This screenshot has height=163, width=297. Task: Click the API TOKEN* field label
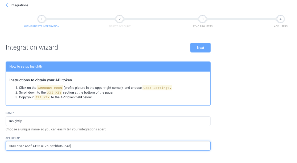pyautogui.click(x=13, y=138)
